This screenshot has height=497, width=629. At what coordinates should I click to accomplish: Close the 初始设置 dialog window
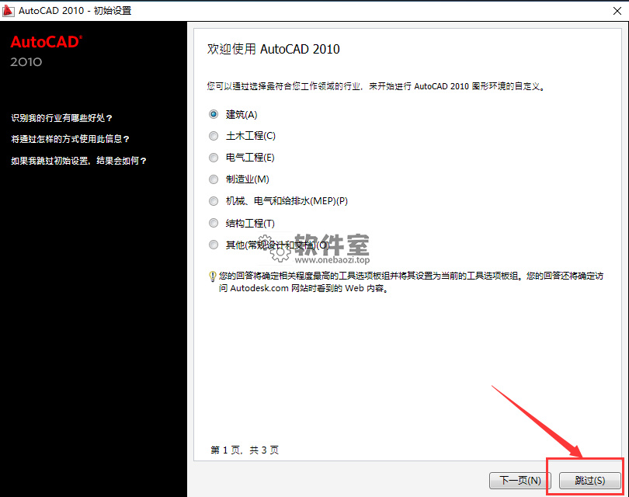pos(617,11)
